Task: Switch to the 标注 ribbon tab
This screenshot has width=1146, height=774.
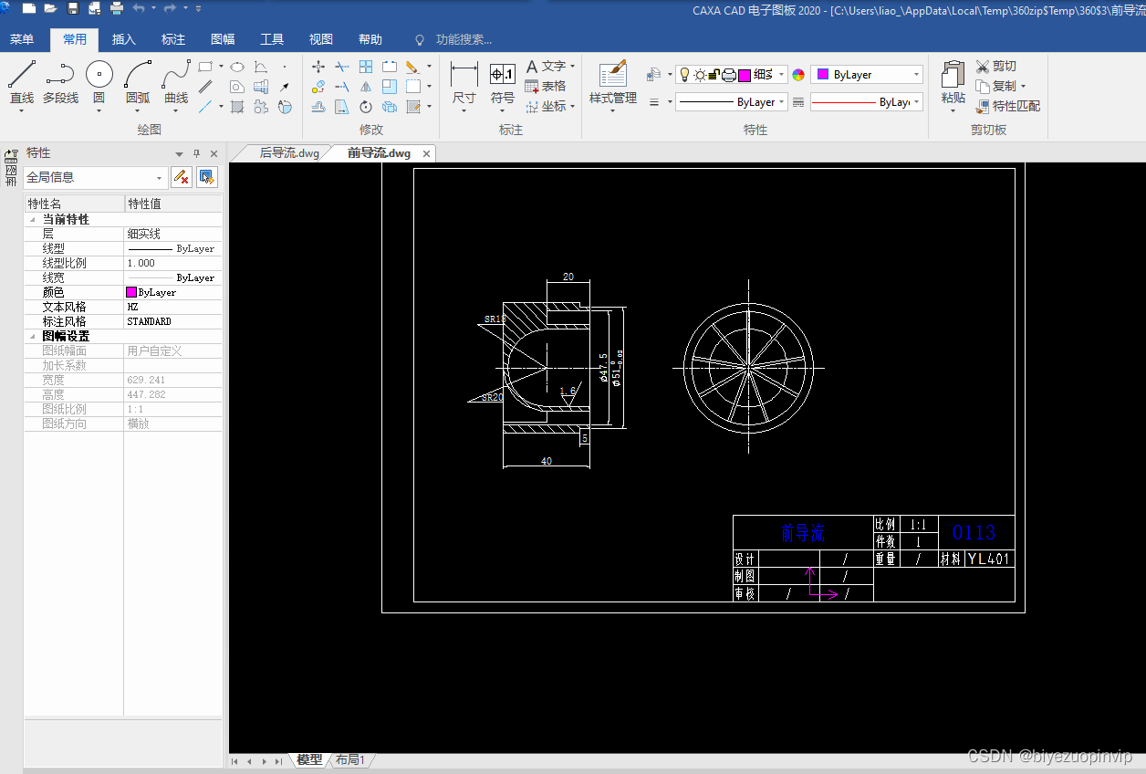Action: point(173,39)
